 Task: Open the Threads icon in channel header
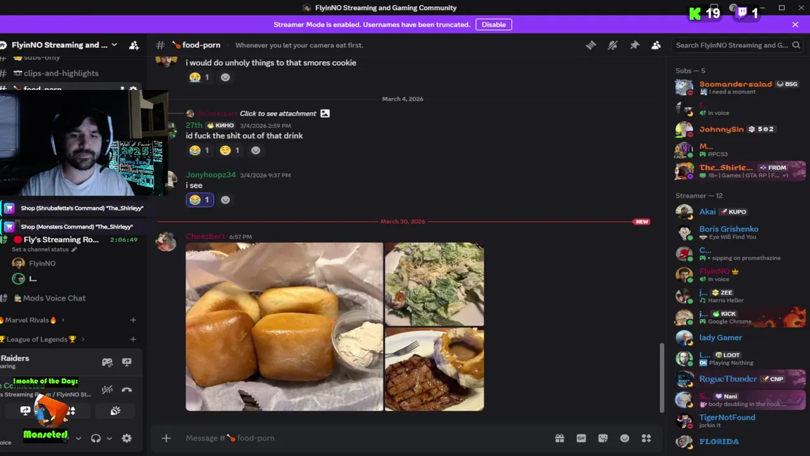pos(590,45)
